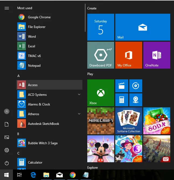The image size is (174, 180).
Task: Open the Candy Crush Soda tile
Action: click(157, 121)
